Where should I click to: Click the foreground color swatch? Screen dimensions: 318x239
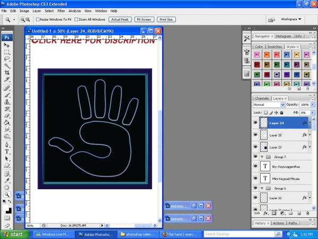[x=5, y=208]
